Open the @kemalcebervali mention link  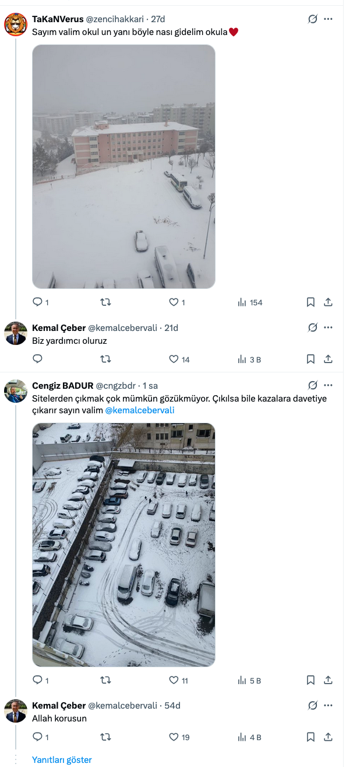coord(140,410)
